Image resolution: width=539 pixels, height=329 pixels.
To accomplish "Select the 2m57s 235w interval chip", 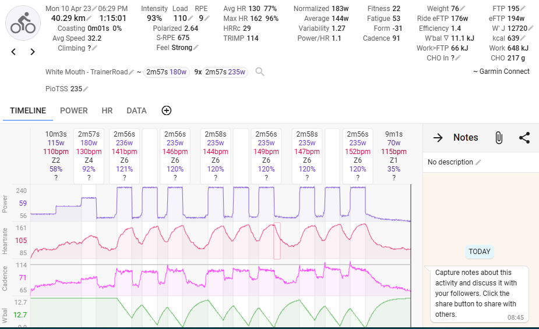I will (x=225, y=72).
